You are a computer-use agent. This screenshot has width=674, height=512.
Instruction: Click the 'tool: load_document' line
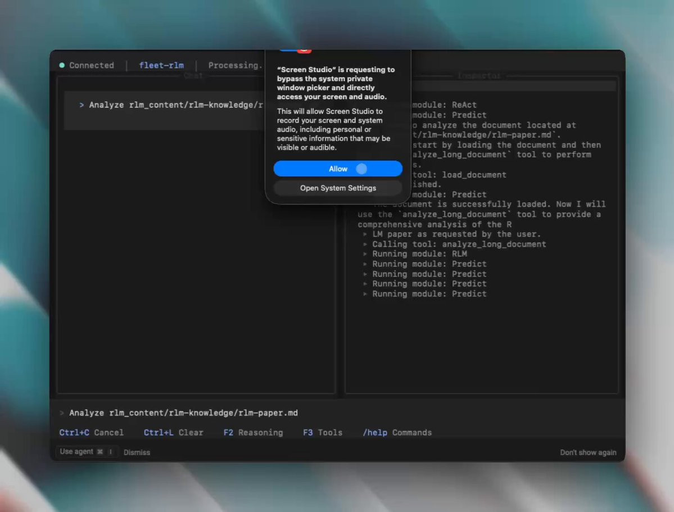coord(459,175)
